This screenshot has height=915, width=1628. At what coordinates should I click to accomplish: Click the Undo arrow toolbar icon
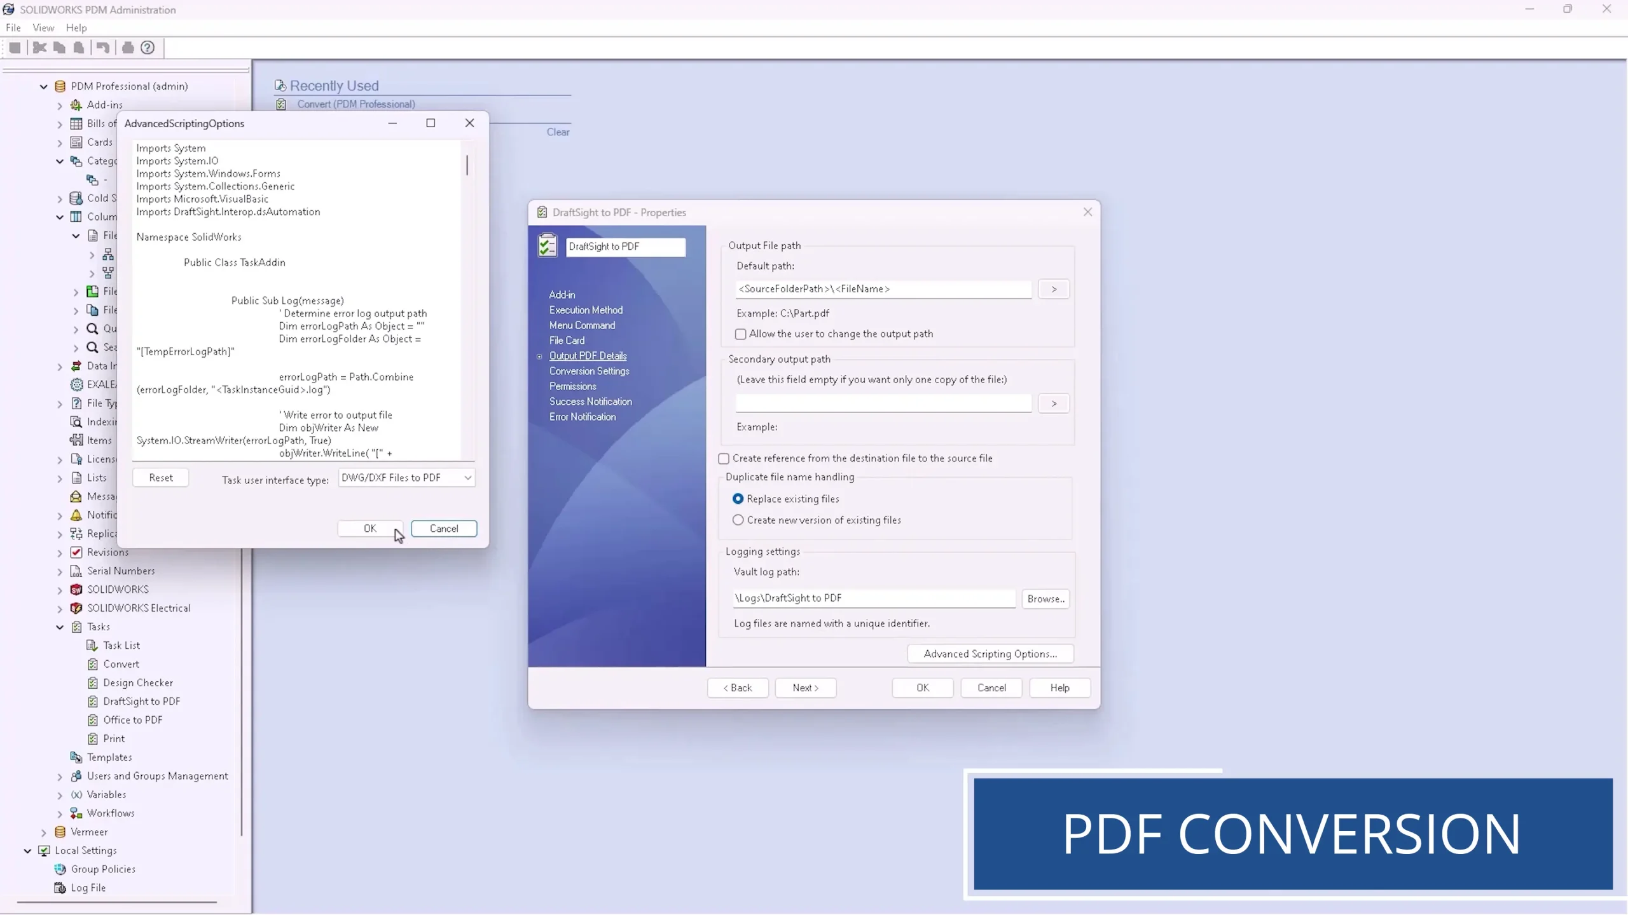tap(102, 47)
